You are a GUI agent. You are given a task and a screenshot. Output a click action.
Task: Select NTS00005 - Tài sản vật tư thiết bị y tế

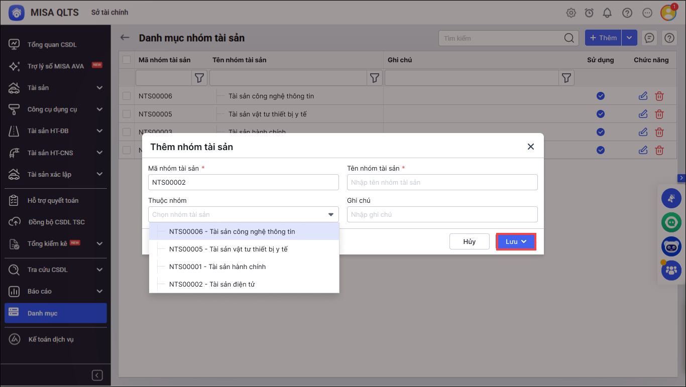click(x=228, y=249)
